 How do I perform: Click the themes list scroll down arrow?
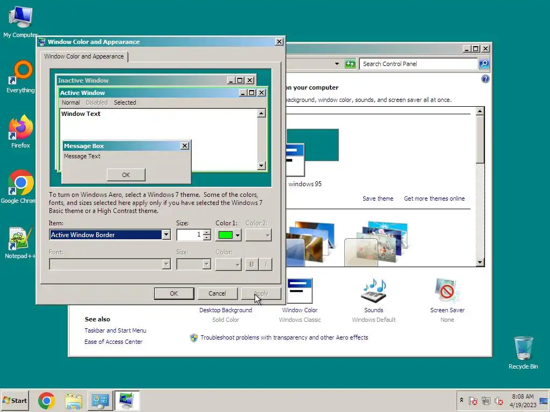click(x=480, y=262)
